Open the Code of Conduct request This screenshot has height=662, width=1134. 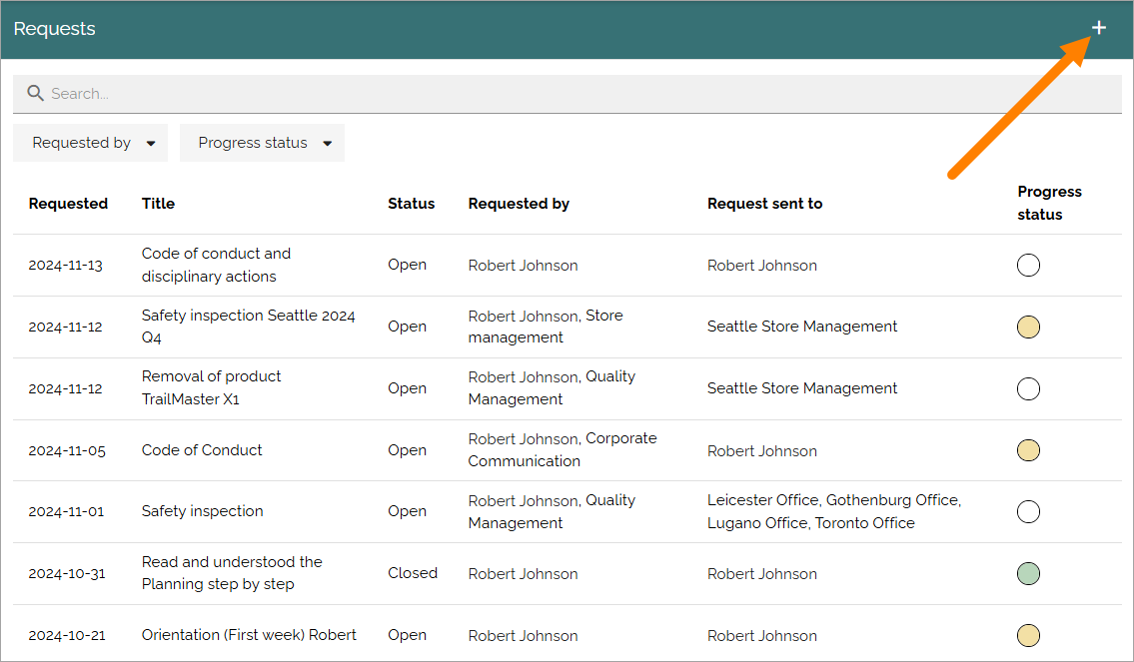(x=202, y=450)
